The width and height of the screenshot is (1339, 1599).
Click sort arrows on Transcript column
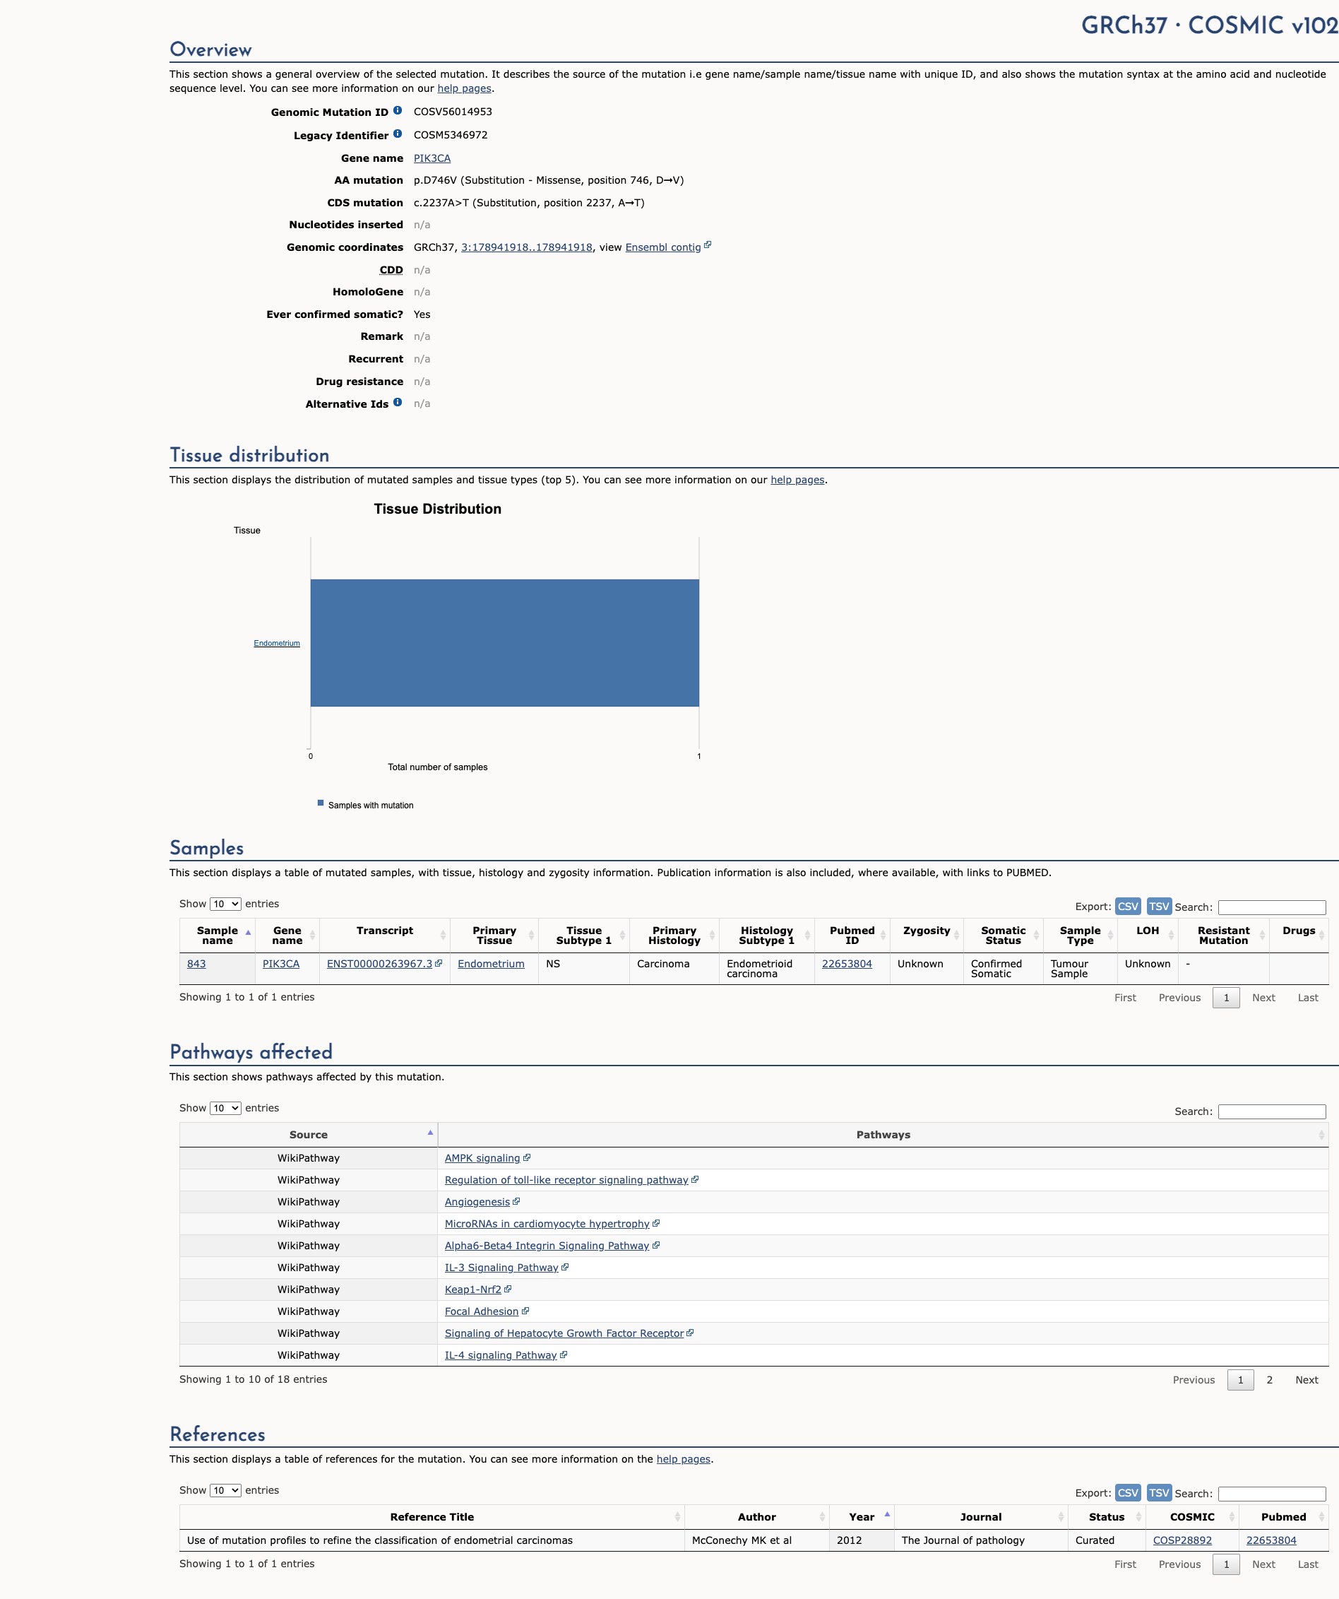443,936
